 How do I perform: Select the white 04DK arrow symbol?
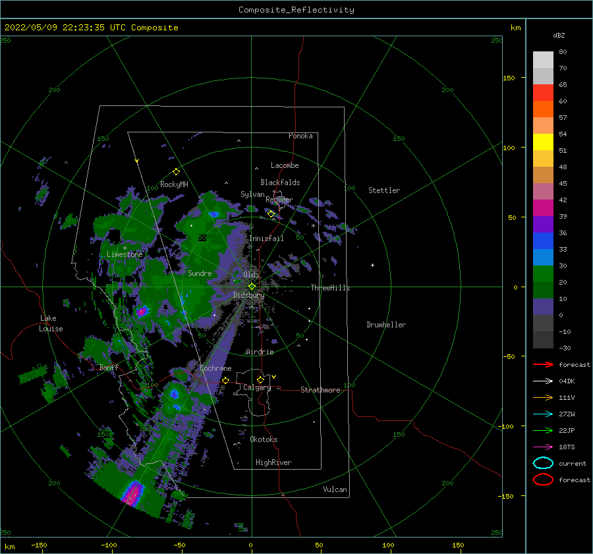click(543, 381)
